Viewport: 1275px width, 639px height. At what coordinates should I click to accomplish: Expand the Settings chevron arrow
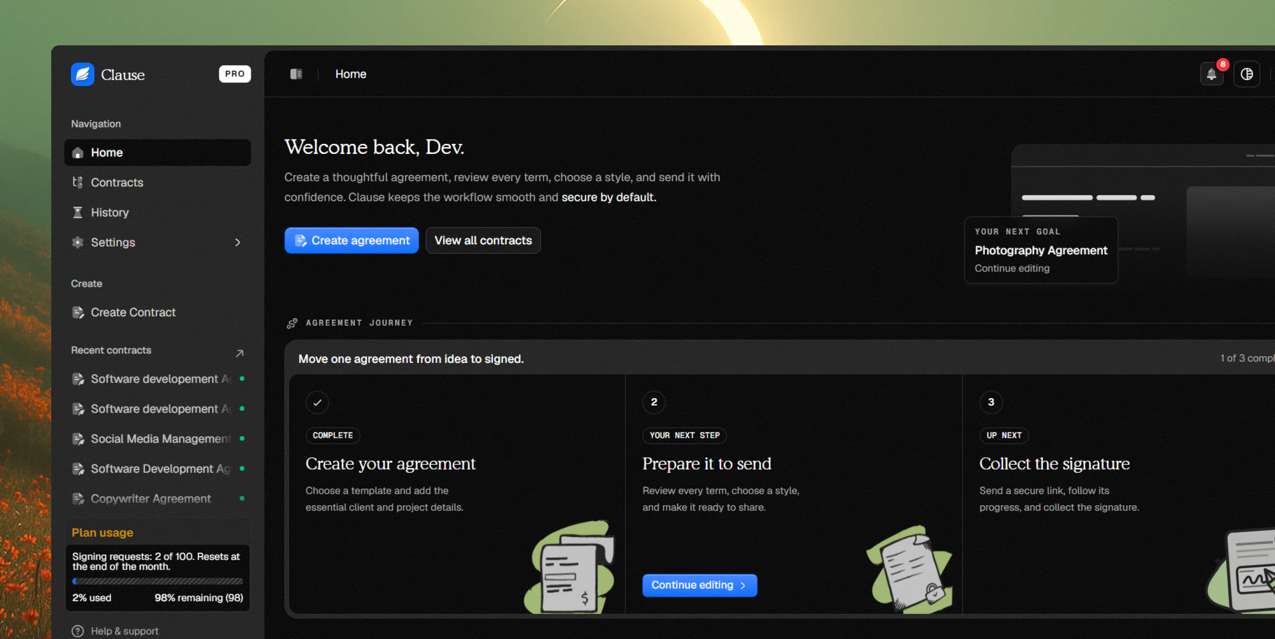(x=238, y=242)
